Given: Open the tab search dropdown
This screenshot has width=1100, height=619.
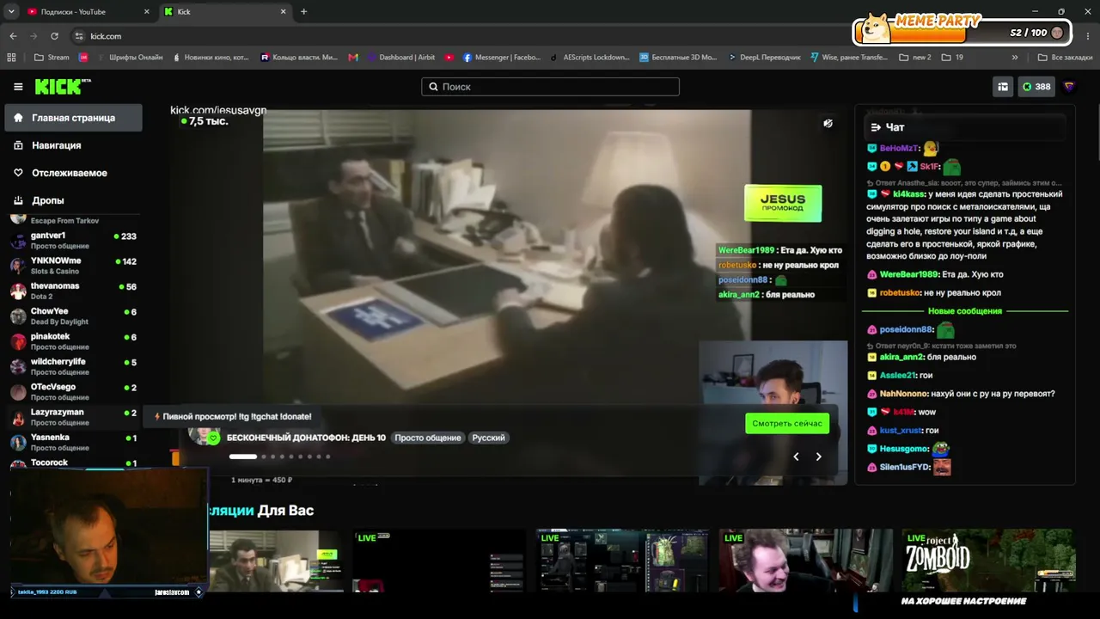Looking at the screenshot, I should coord(11,12).
